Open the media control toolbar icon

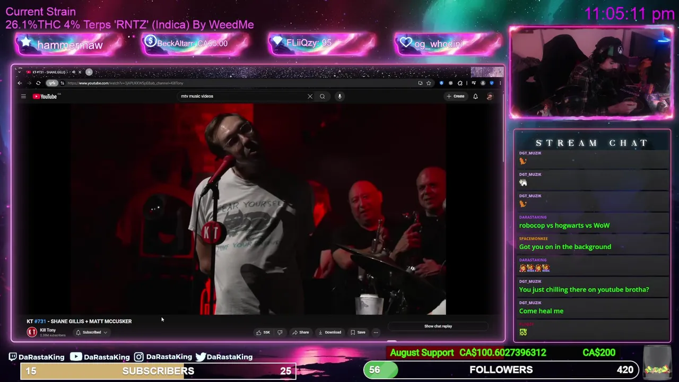[474, 83]
